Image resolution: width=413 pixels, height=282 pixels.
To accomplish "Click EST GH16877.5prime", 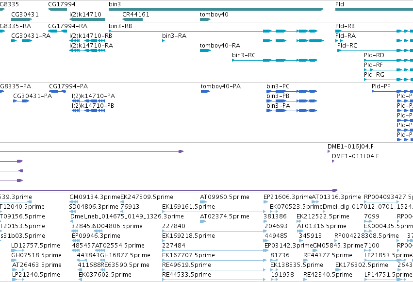I will (x=103, y=260).
